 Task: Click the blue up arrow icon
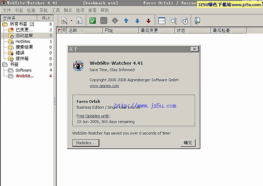point(126,21)
